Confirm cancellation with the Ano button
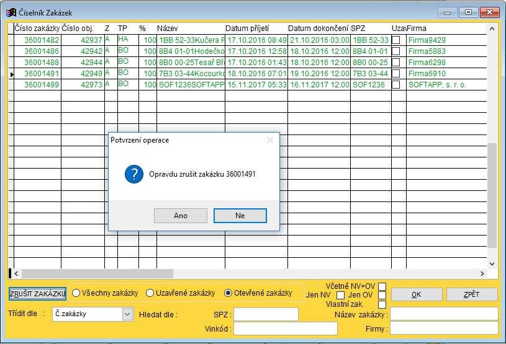 tap(181, 216)
